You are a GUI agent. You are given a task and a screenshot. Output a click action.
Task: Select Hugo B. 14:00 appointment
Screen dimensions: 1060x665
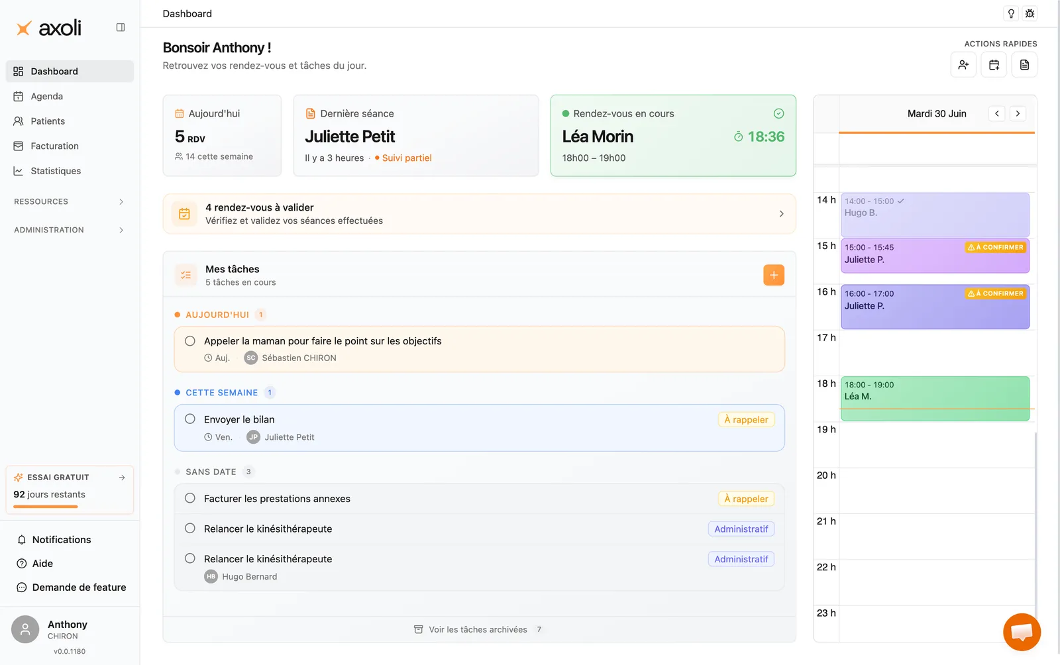pyautogui.click(x=935, y=215)
